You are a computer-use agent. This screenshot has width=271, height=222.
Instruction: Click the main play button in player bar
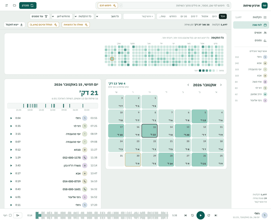(x=200, y=216)
